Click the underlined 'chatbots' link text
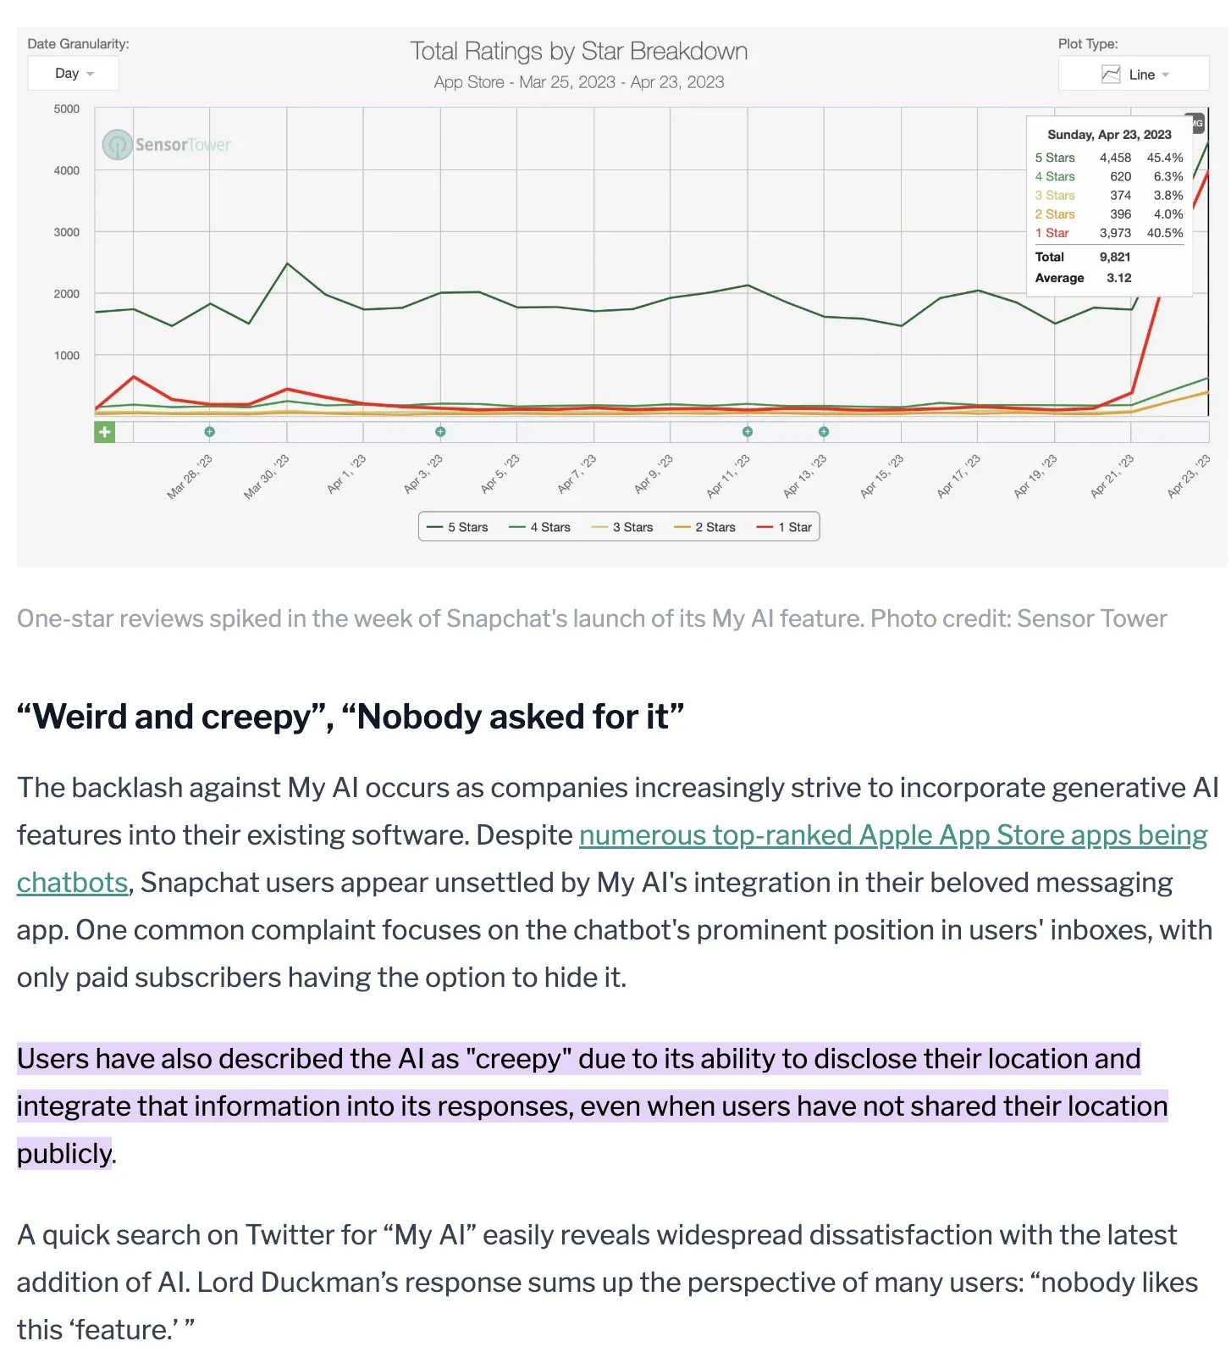1231x1369 pixels. pyautogui.click(x=72, y=883)
